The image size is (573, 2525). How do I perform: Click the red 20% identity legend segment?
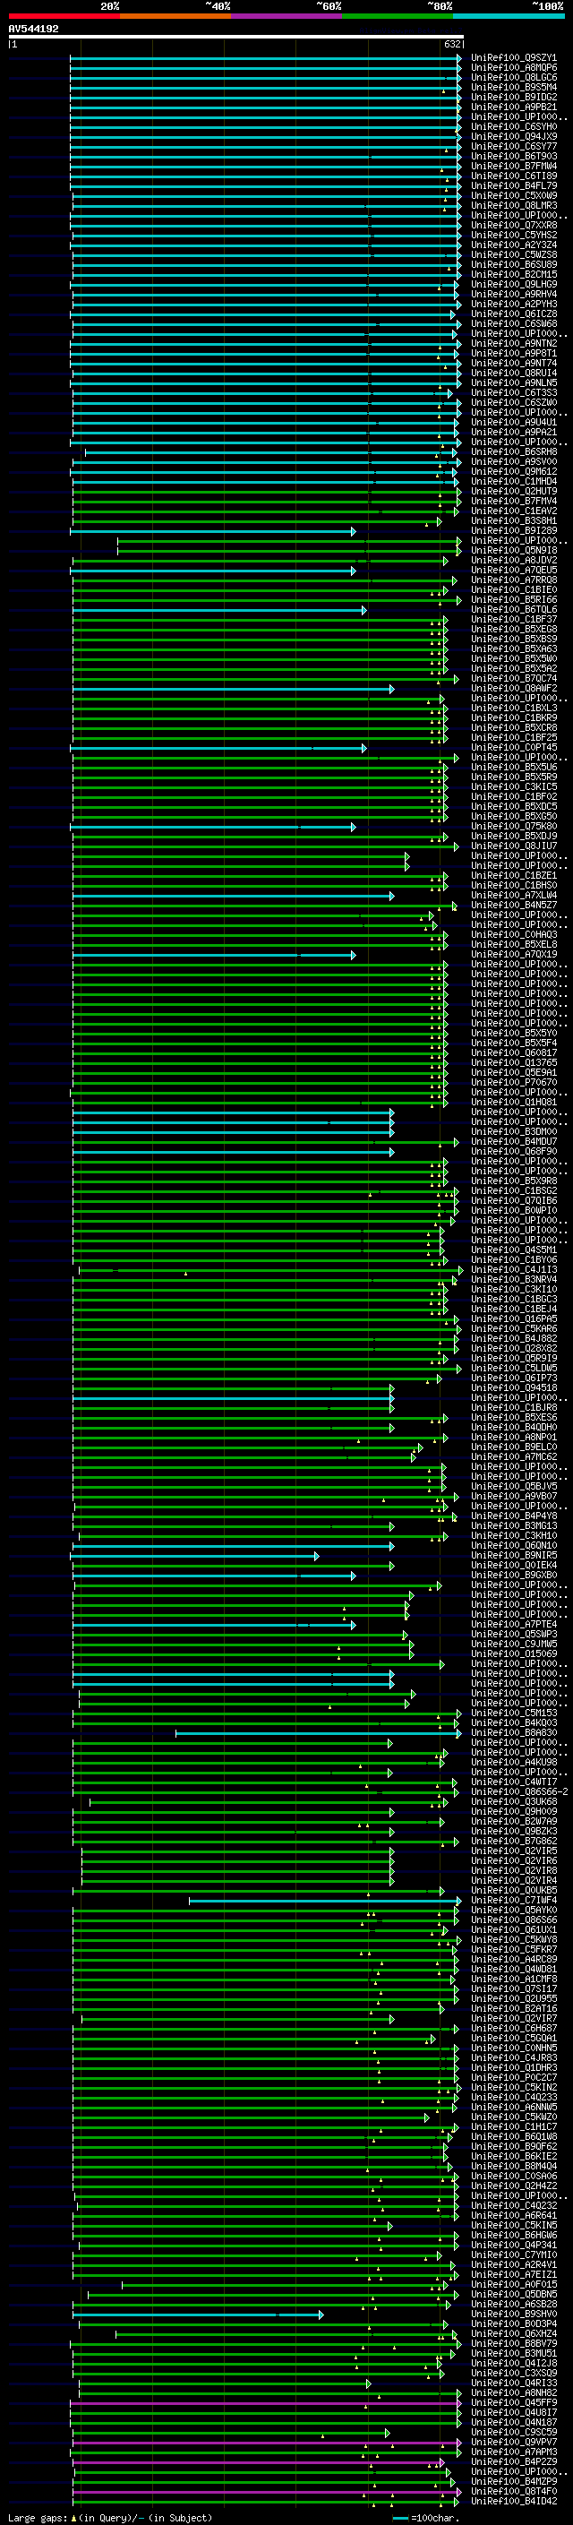(x=64, y=16)
